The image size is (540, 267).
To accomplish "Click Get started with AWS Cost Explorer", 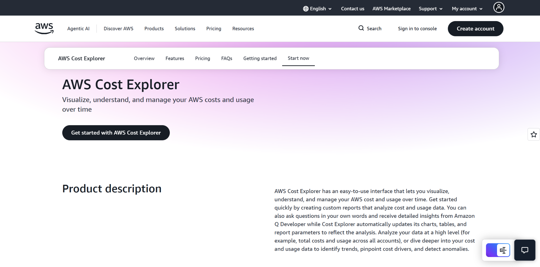I will pyautogui.click(x=116, y=133).
